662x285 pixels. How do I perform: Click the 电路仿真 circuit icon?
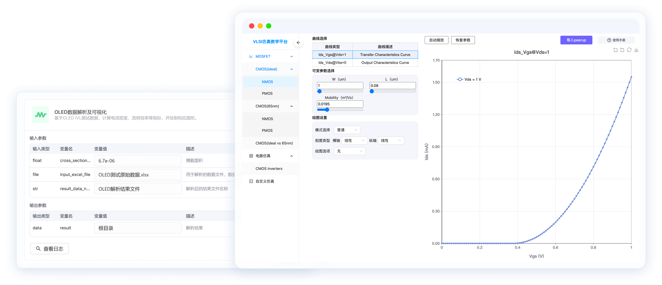click(251, 156)
